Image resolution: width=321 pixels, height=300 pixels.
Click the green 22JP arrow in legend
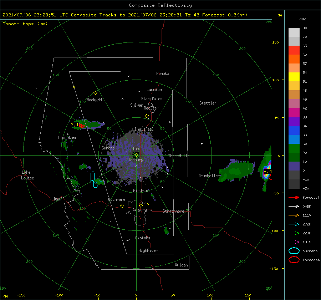tap(294, 233)
